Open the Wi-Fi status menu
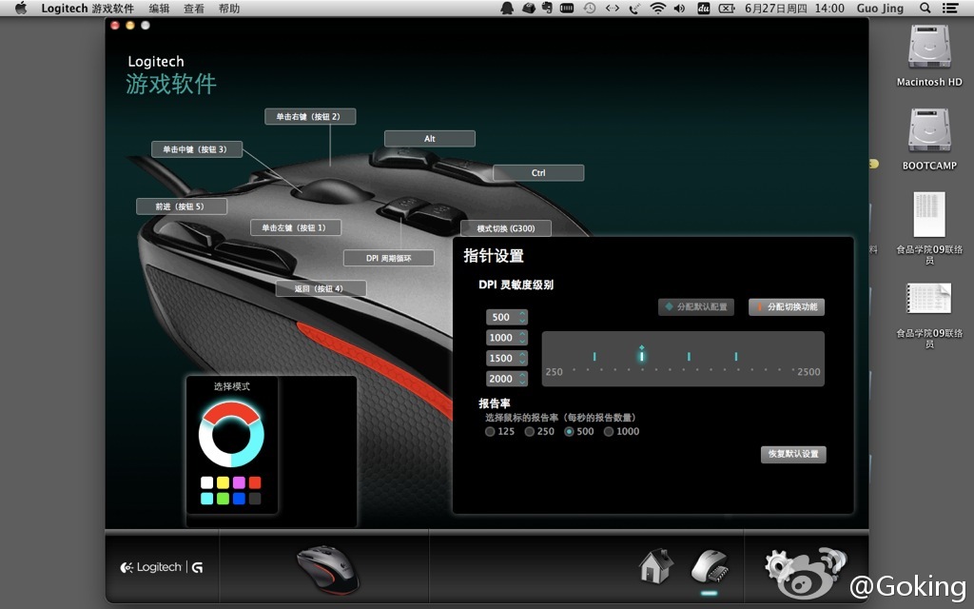This screenshot has height=609, width=974. click(x=657, y=8)
